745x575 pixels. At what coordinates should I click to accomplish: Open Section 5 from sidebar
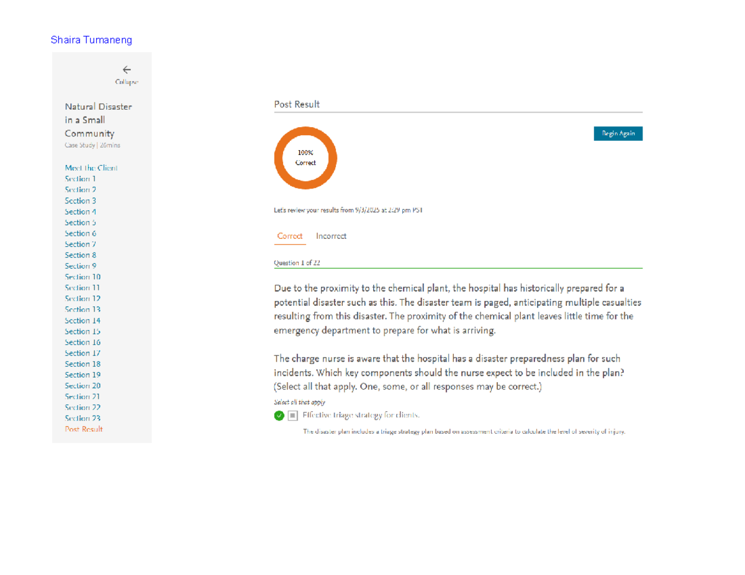pyautogui.click(x=80, y=223)
